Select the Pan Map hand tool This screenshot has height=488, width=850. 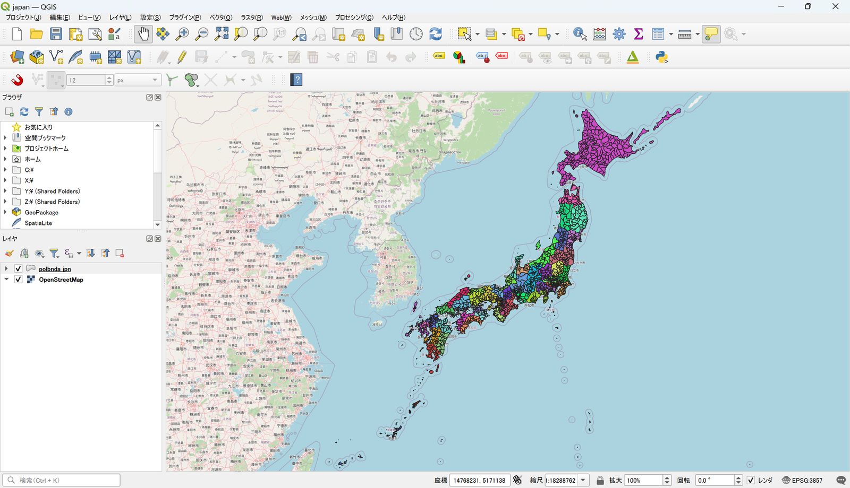point(143,34)
